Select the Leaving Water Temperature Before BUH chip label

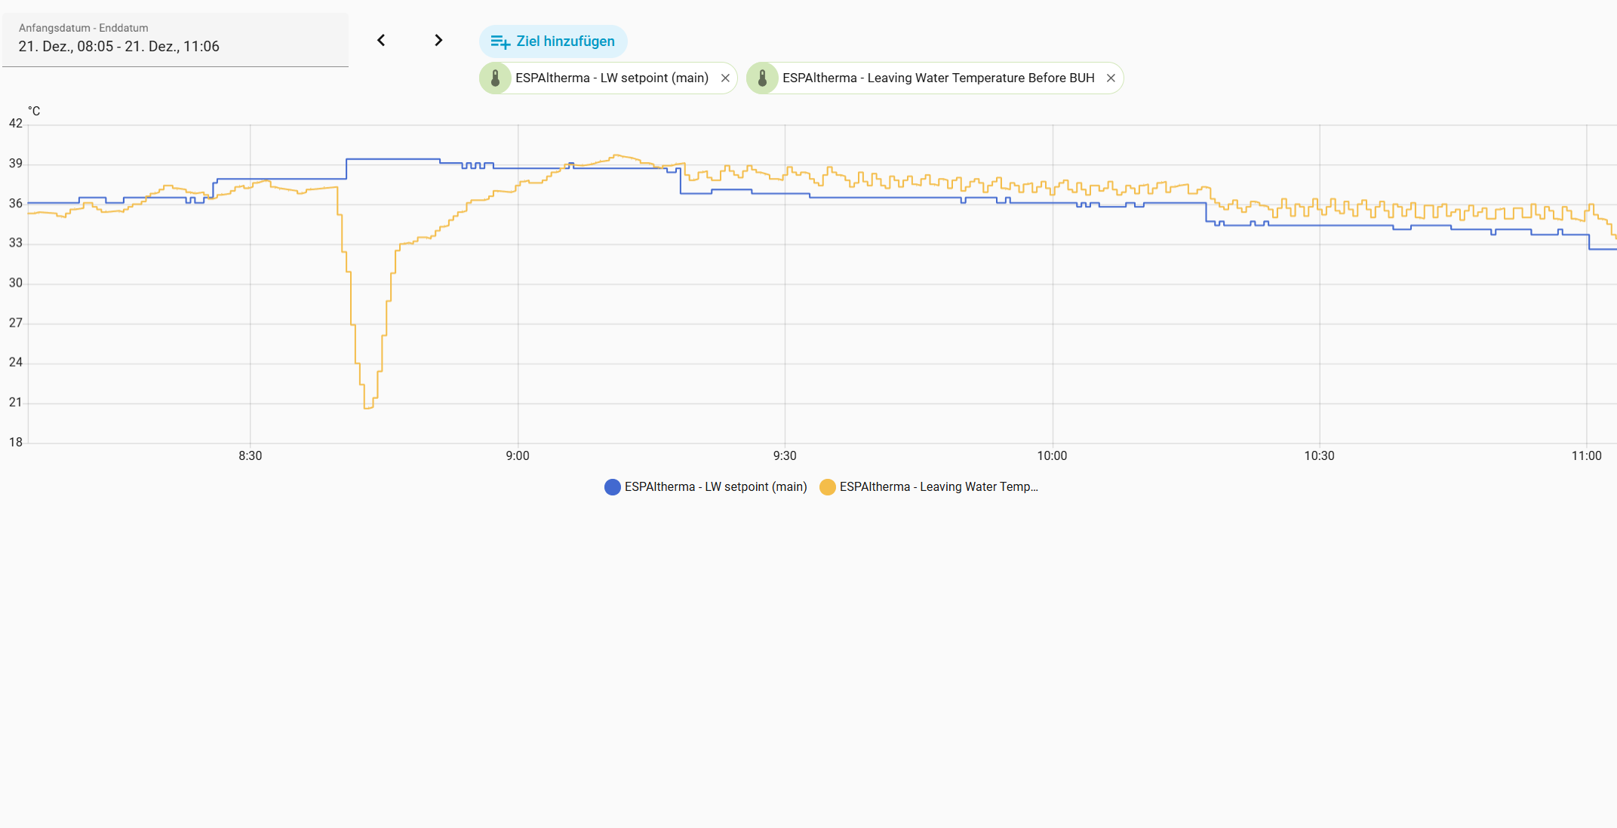click(938, 78)
